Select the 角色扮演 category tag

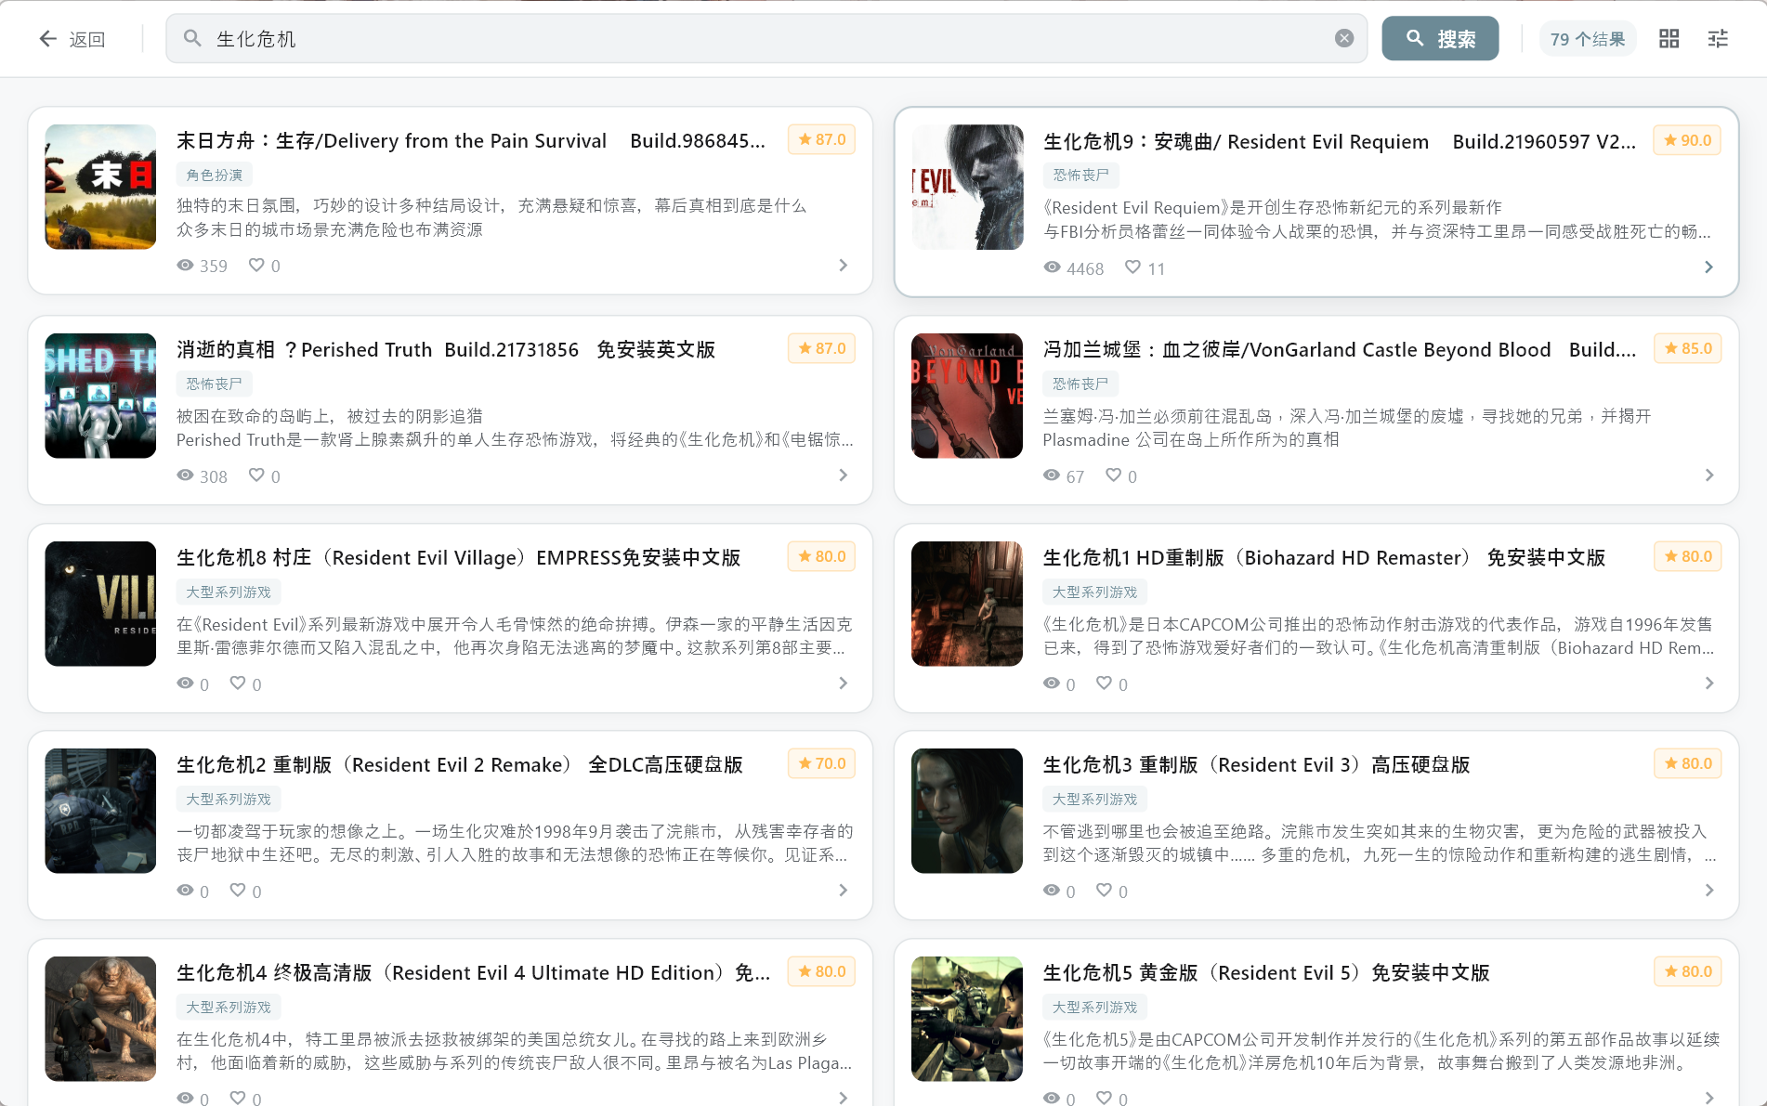(215, 175)
